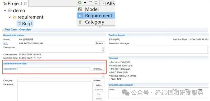Select the demo project folder
This screenshot has width=210, height=101.
tap(17, 11)
